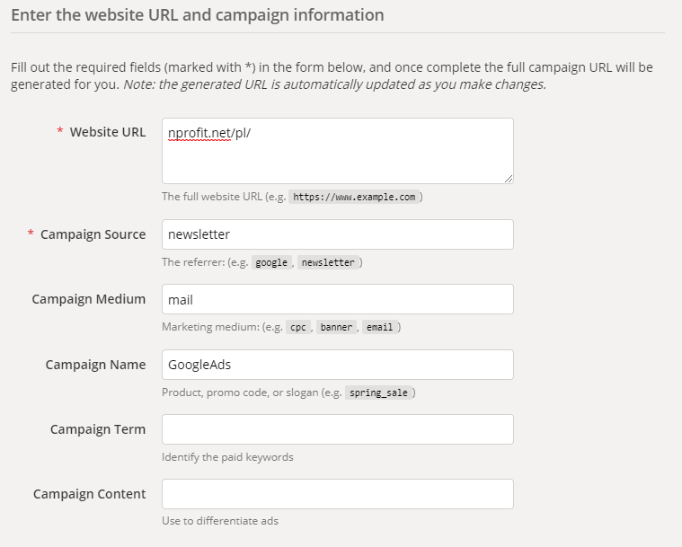Viewport: 682px width, 547px height.
Task: Click the newsletter example tag under Campaign Source
Action: pyautogui.click(x=328, y=262)
